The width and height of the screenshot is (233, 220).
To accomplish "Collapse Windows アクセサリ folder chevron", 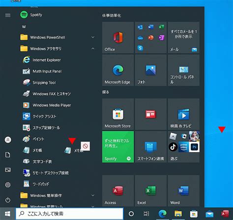I will 93,49.
